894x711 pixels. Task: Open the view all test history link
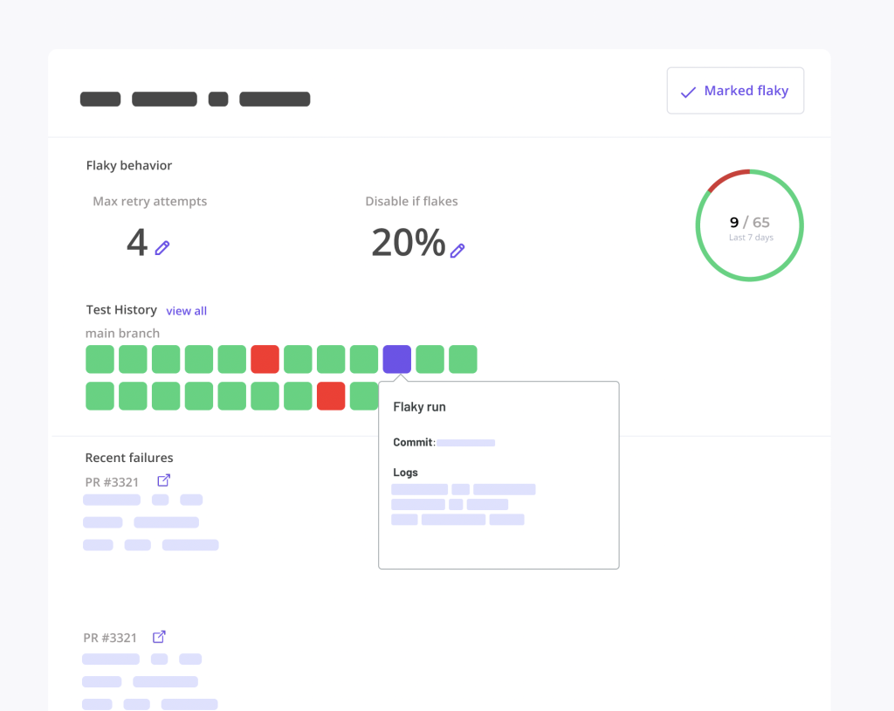point(186,311)
